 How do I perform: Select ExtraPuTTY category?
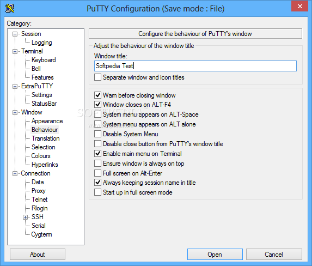tap(37, 86)
